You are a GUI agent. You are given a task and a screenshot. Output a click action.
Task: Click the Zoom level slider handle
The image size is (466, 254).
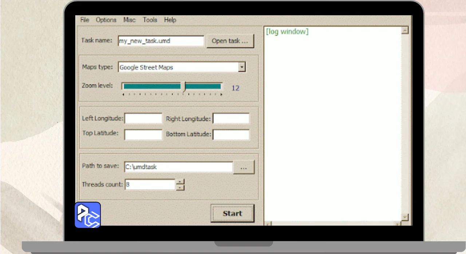[185, 86]
